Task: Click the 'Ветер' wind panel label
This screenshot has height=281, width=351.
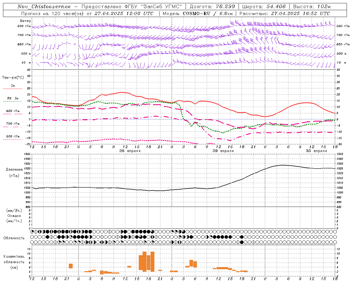Action: 26,21
